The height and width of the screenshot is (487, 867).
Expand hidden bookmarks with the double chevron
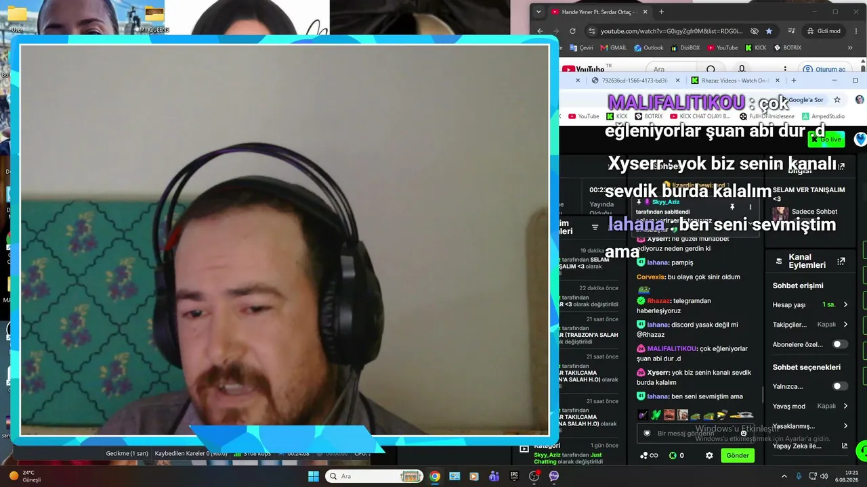pyautogui.click(x=851, y=48)
